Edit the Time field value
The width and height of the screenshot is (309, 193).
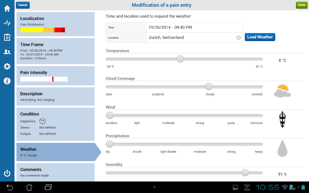pyautogui.click(x=195, y=27)
